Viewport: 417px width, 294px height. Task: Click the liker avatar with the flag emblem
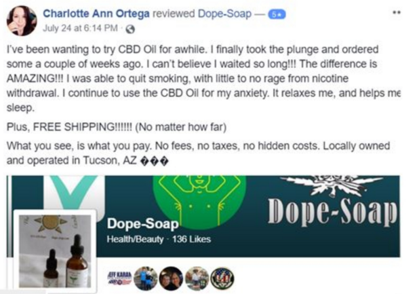click(x=222, y=278)
